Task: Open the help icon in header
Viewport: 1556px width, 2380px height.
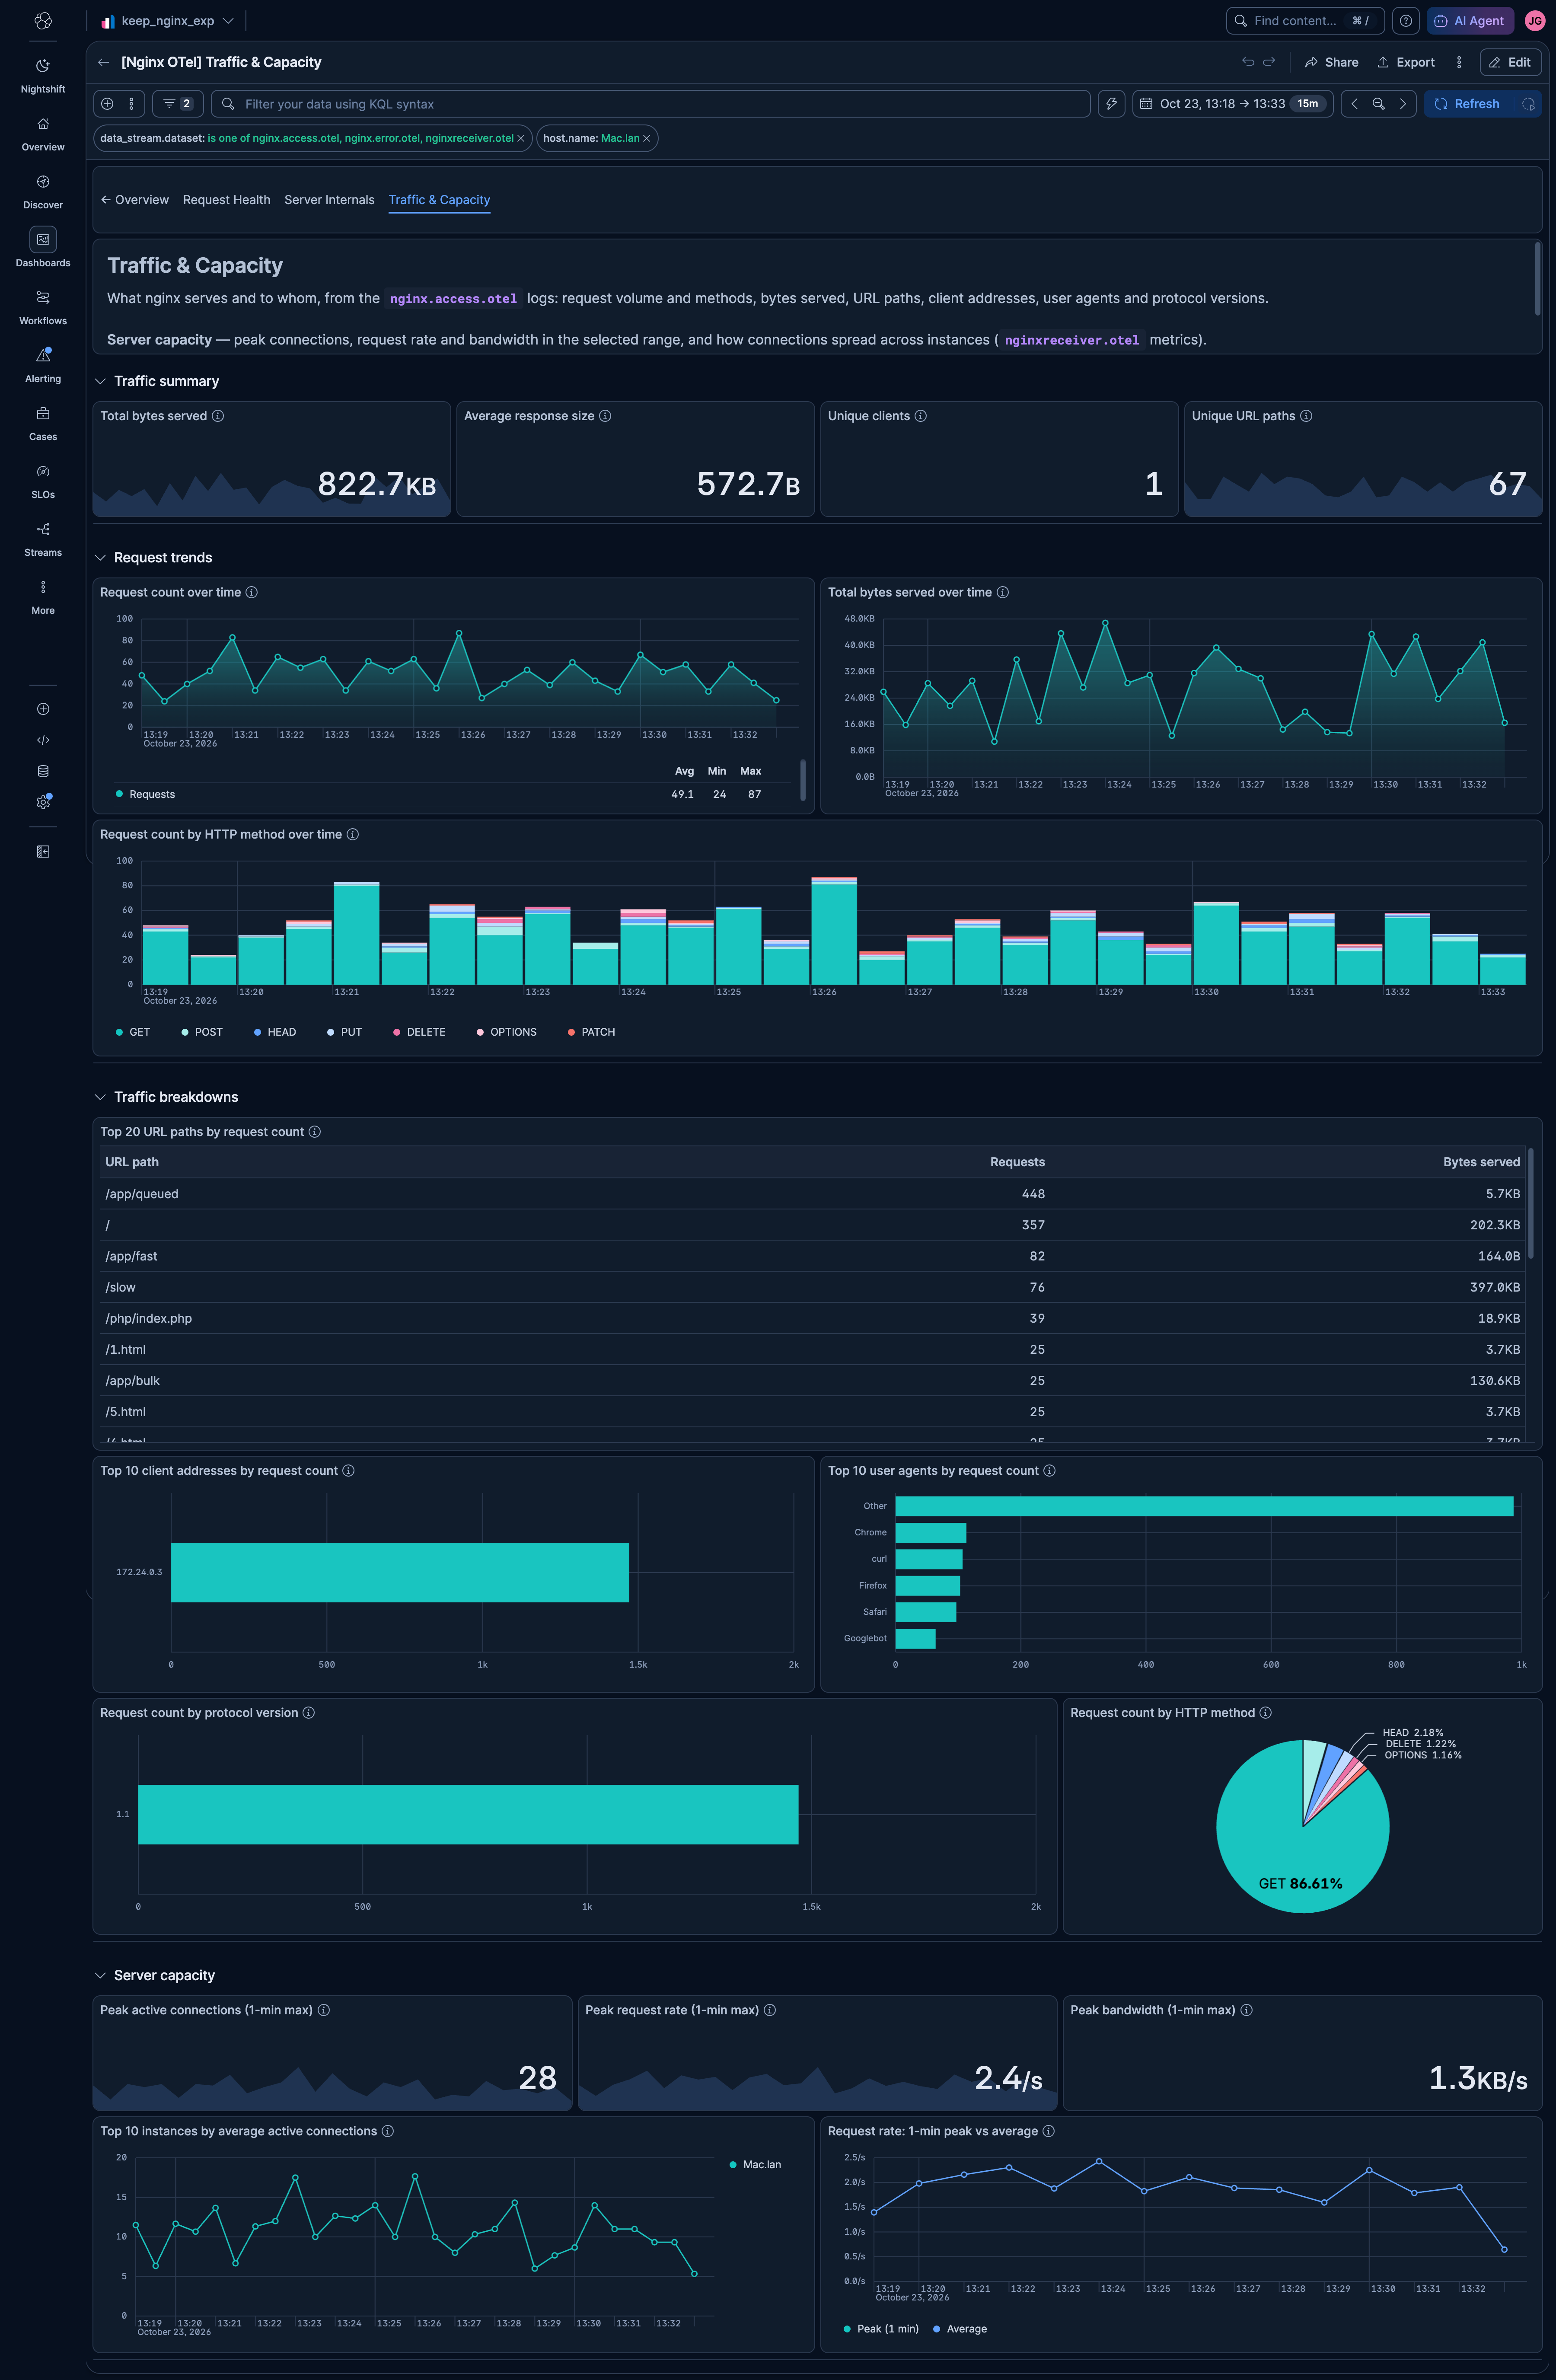Action: coord(1405,21)
